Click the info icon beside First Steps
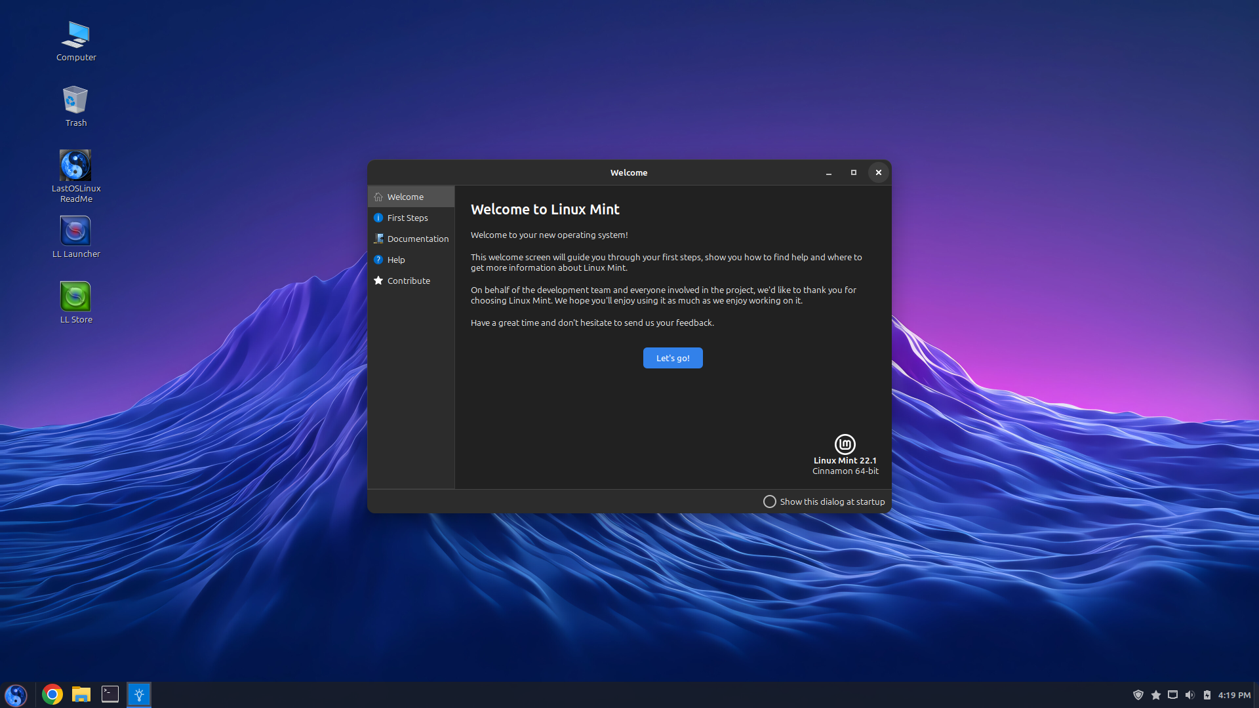 [x=378, y=218]
